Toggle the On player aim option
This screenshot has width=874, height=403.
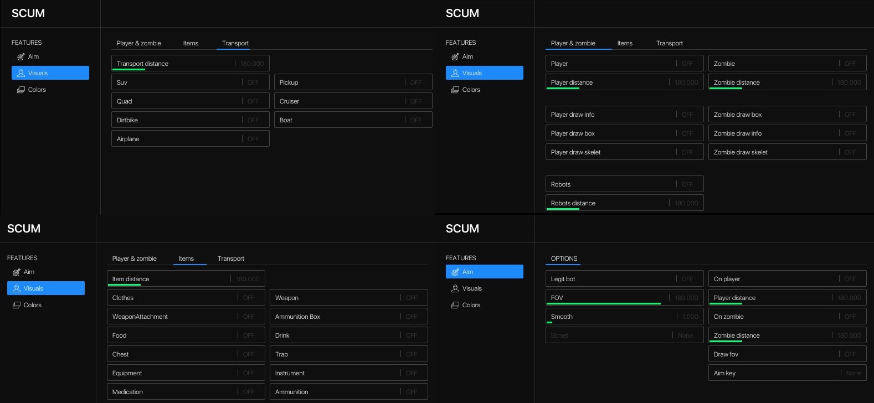(x=788, y=279)
